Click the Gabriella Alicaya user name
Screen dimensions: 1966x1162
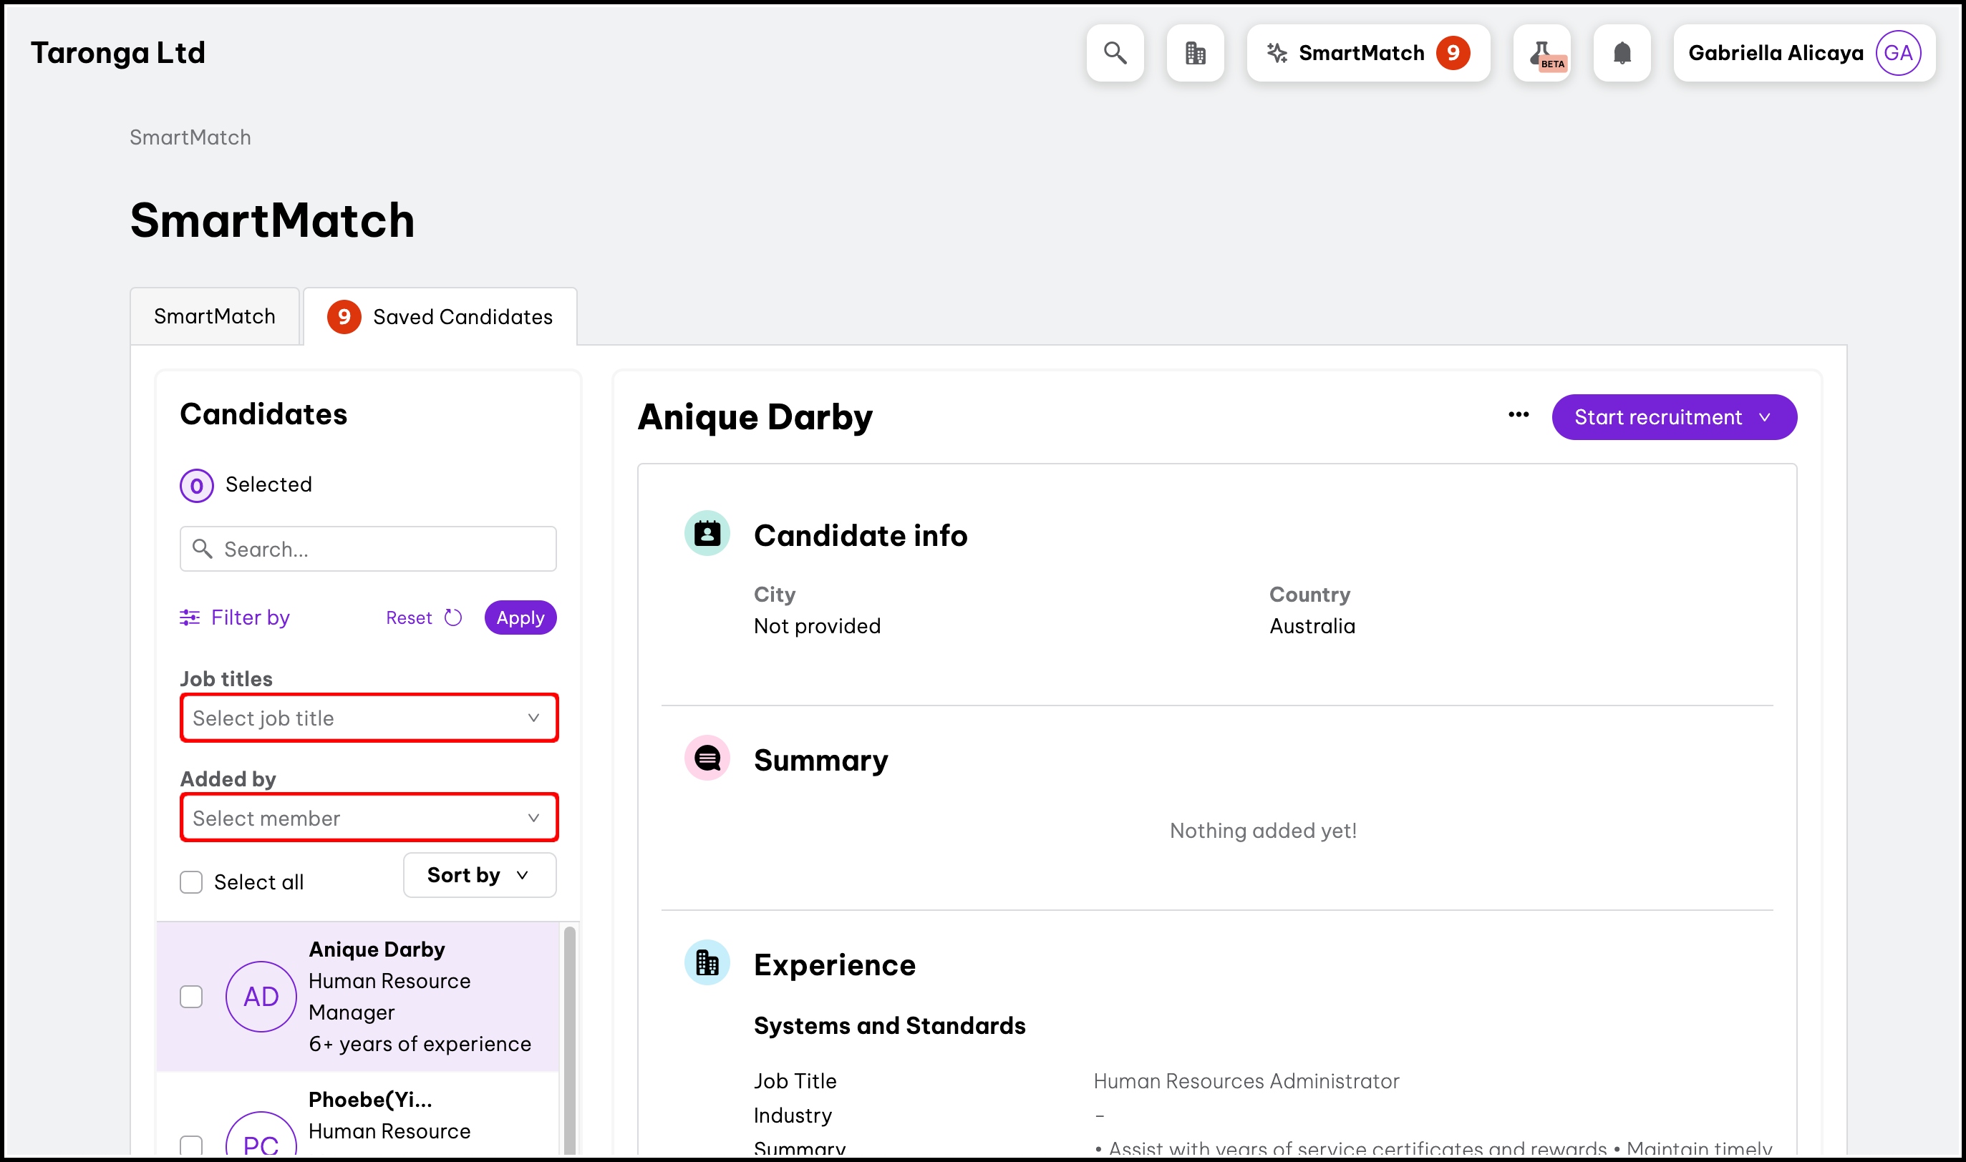1776,52
